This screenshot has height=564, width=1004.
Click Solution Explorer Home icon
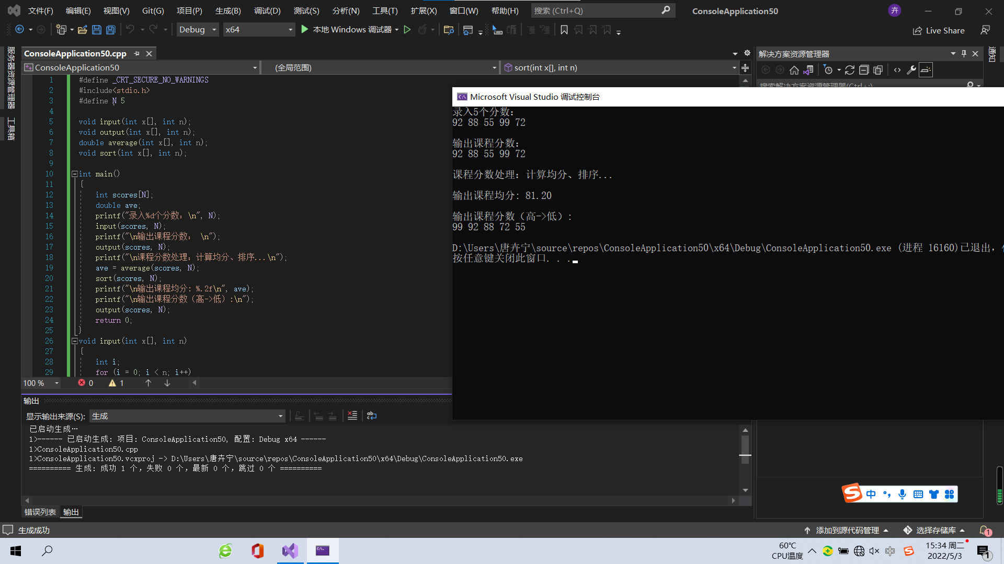click(794, 70)
